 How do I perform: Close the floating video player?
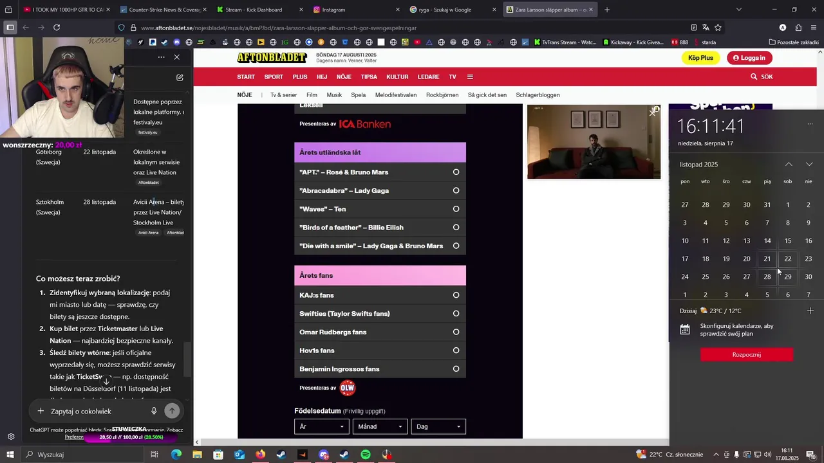click(x=653, y=112)
